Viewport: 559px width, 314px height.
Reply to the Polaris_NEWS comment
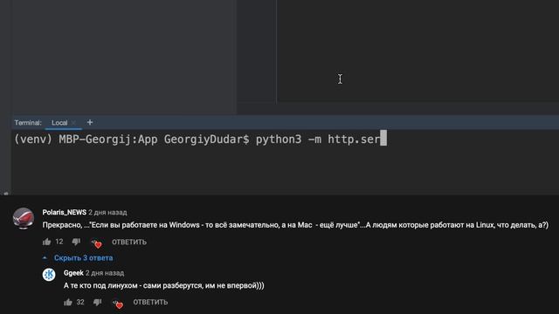coord(129,242)
